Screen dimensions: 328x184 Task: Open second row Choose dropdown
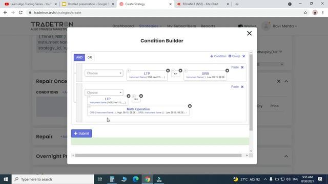click(x=104, y=93)
